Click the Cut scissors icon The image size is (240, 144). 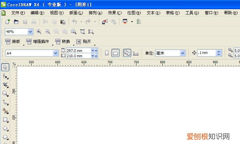point(45,22)
